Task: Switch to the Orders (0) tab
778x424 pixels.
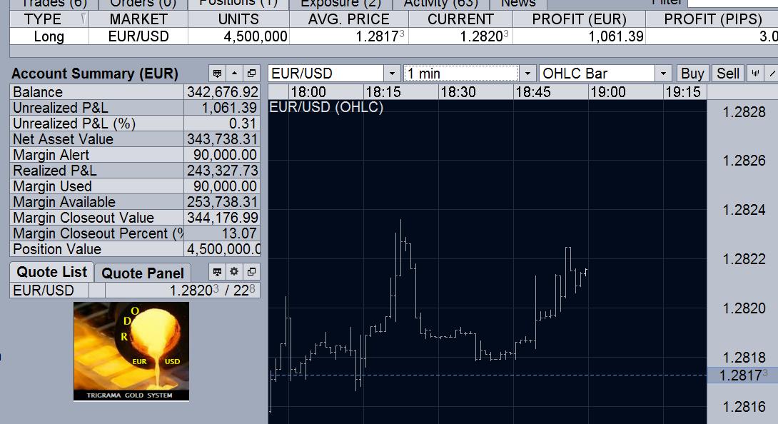Action: (x=143, y=4)
